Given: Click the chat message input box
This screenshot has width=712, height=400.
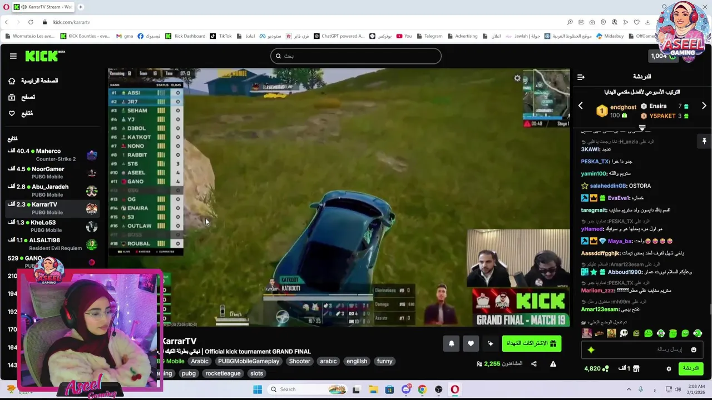Looking at the screenshot, I should [x=642, y=350].
